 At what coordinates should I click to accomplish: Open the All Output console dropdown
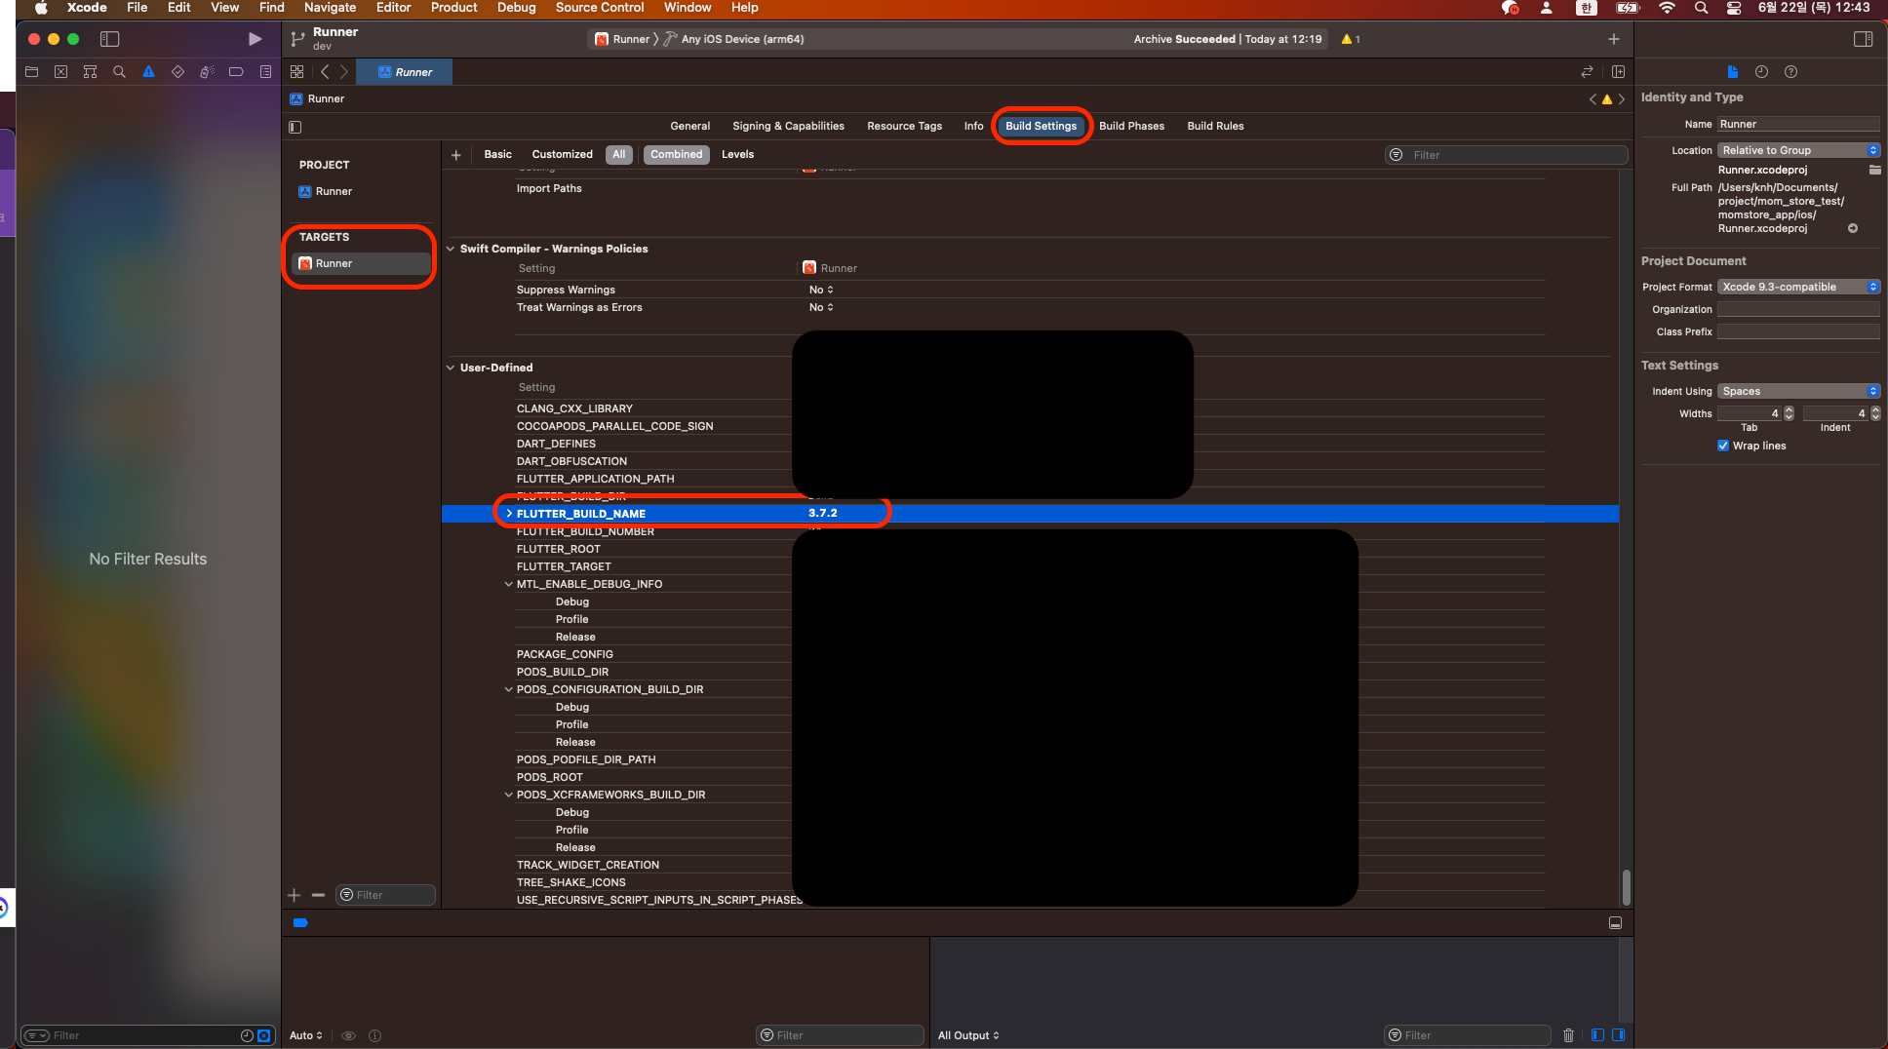[x=968, y=1035]
